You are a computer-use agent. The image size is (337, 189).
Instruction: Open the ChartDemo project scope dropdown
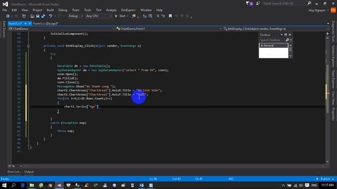(x=61, y=29)
